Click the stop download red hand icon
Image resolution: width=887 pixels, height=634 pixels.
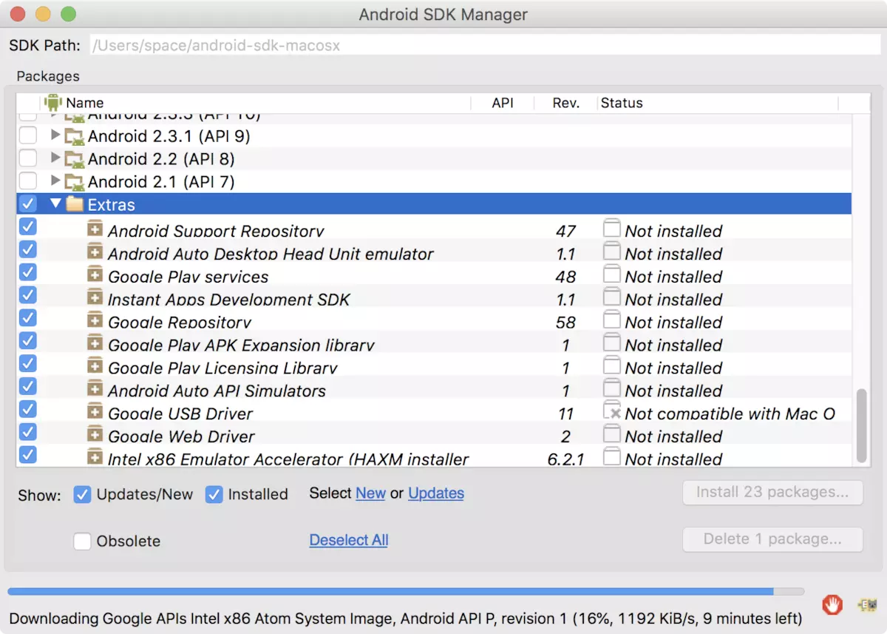pyautogui.click(x=832, y=604)
